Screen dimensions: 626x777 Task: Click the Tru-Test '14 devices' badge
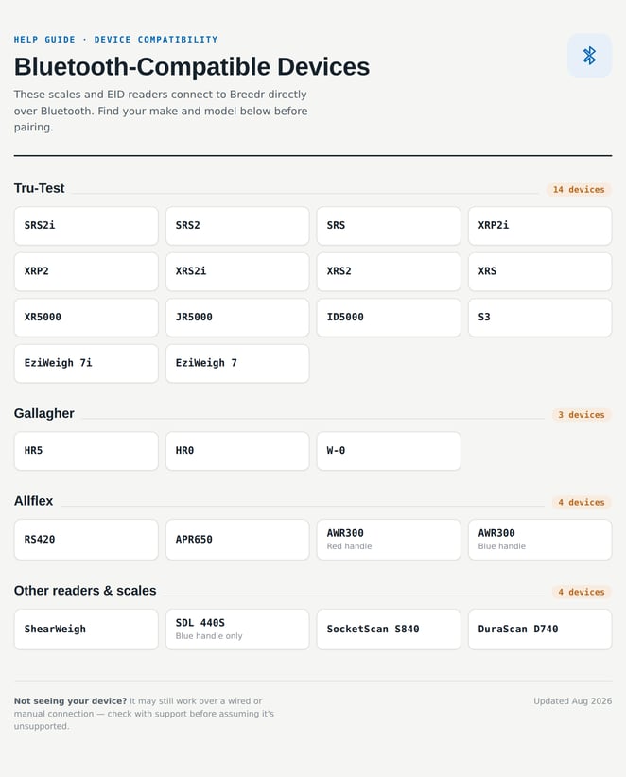[x=579, y=190]
